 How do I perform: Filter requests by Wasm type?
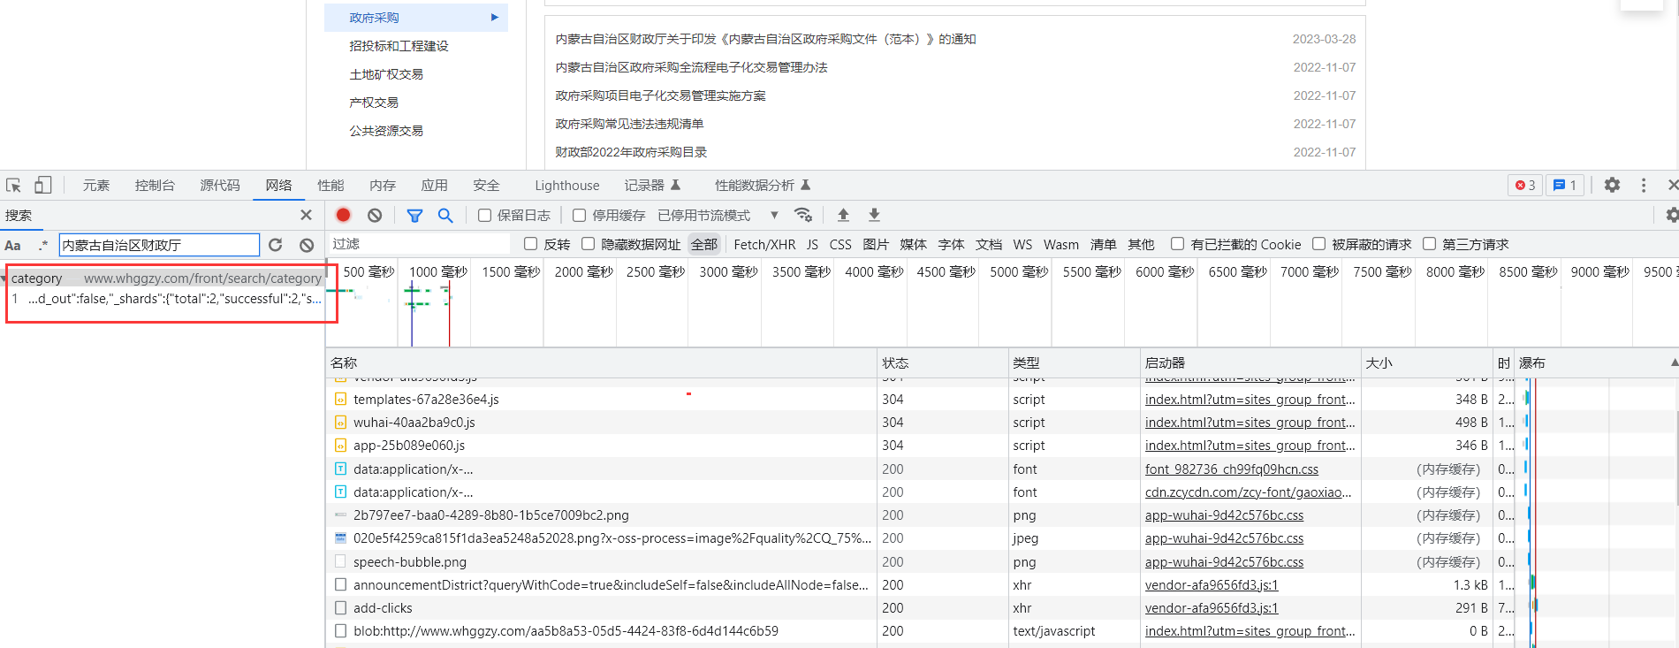coord(1061,244)
